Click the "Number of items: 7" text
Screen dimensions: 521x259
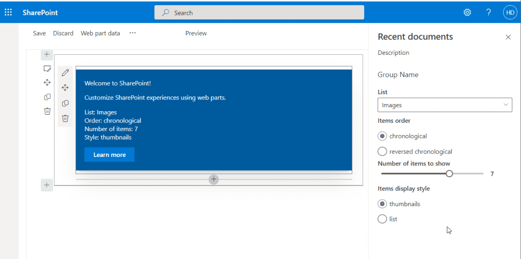click(x=111, y=129)
